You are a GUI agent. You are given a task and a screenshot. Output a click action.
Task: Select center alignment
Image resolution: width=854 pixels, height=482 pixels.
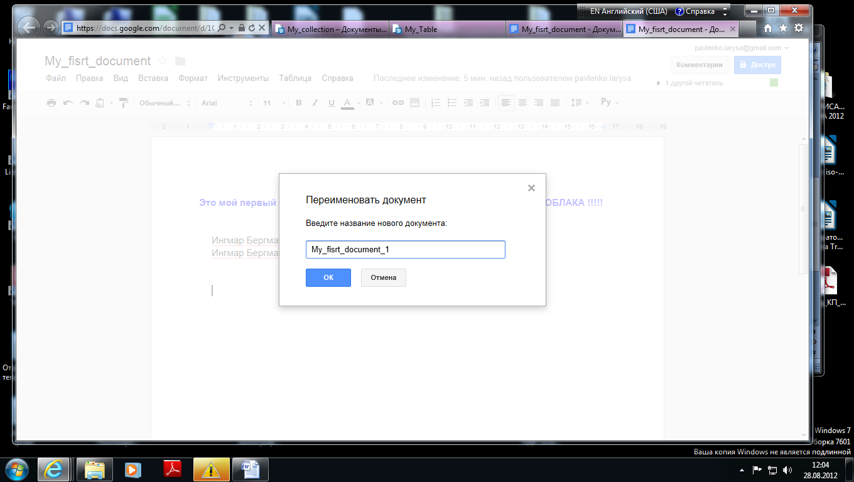[x=522, y=103]
